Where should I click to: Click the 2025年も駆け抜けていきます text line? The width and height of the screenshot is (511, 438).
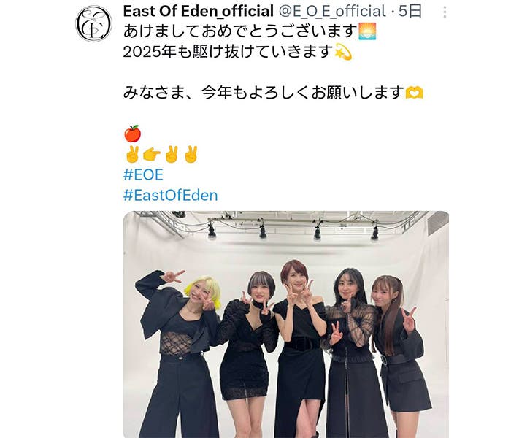(228, 52)
